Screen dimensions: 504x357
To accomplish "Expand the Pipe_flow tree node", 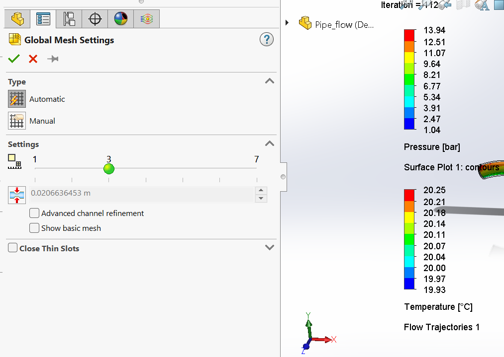I will click(287, 22).
